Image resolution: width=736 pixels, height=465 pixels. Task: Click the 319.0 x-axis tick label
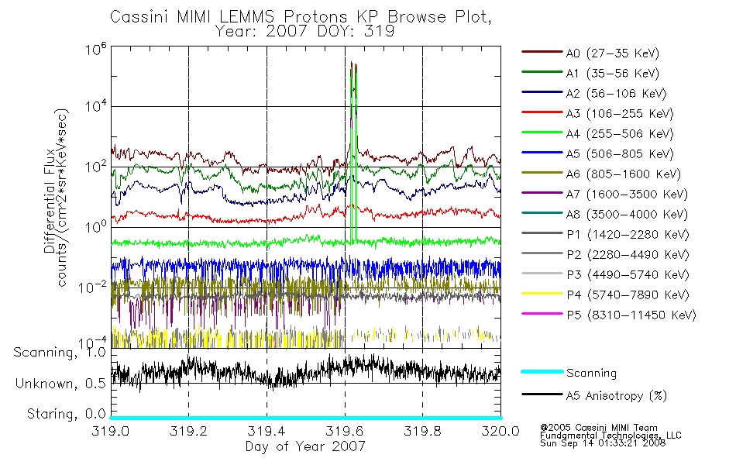click(111, 431)
